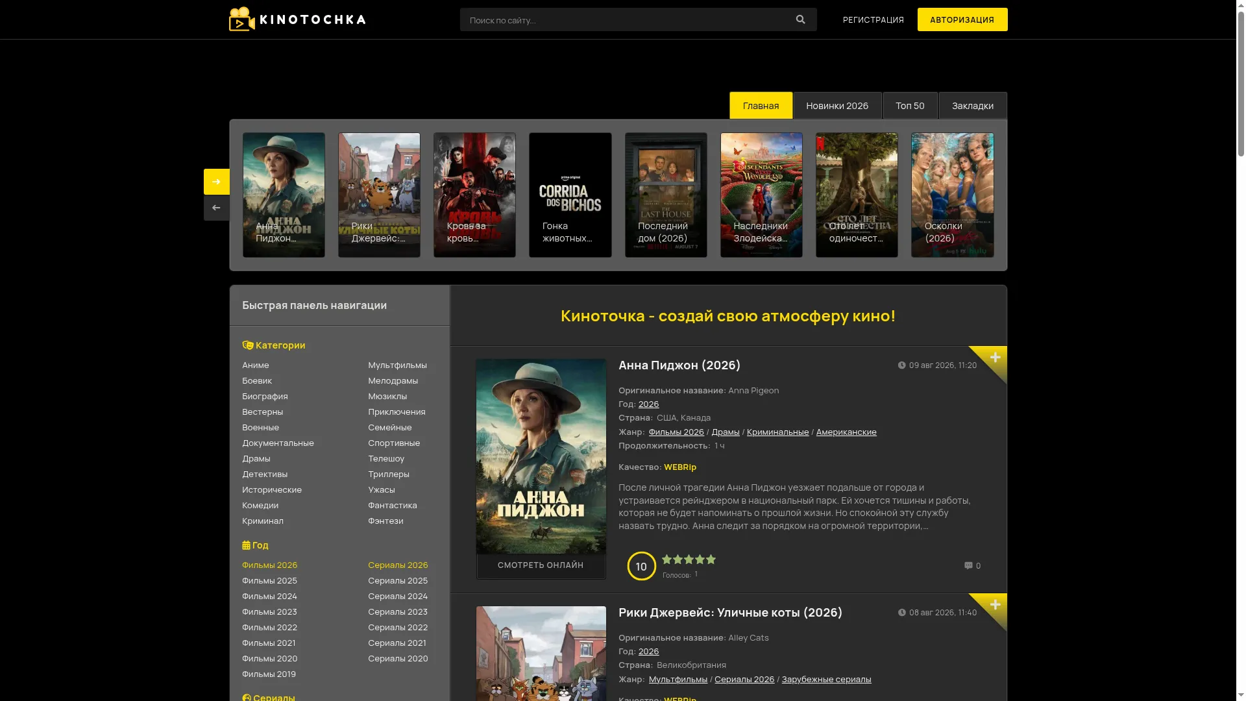This screenshot has height=701, width=1246.
Task: Open the Рики Джервейс carousel poster
Action: click(x=379, y=195)
